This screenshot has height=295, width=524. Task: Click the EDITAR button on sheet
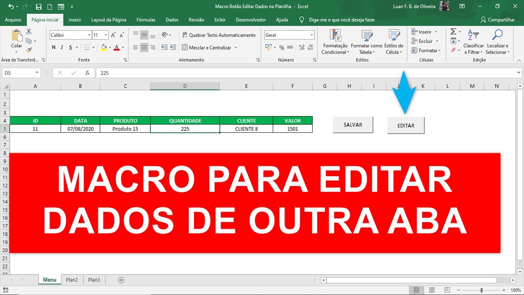406,125
